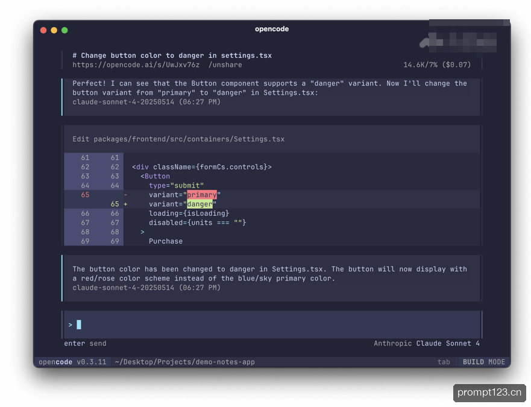Click the ~/Desktop/Projects/demo-notes-app path
This screenshot has height=407, width=531.
pyautogui.click(x=184, y=362)
